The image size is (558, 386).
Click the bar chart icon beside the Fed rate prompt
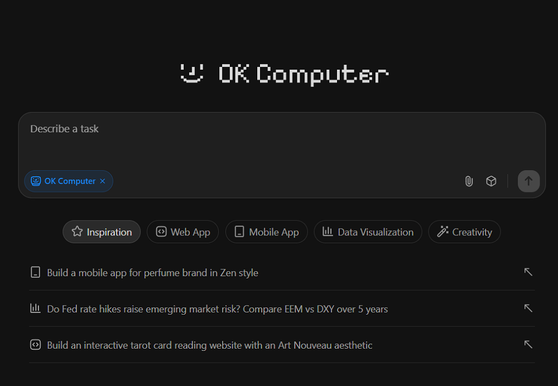(35, 308)
